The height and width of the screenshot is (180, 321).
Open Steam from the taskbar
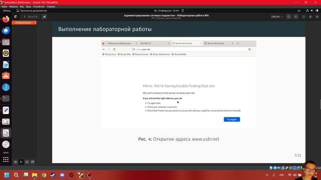(53, 175)
